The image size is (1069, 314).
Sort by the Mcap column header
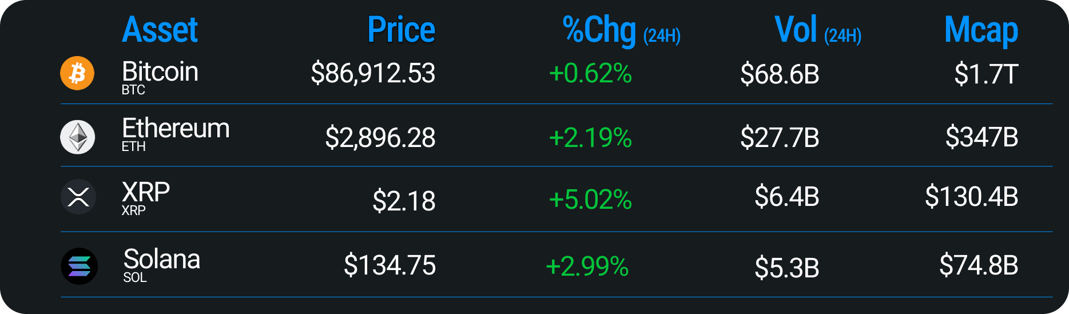click(x=981, y=31)
